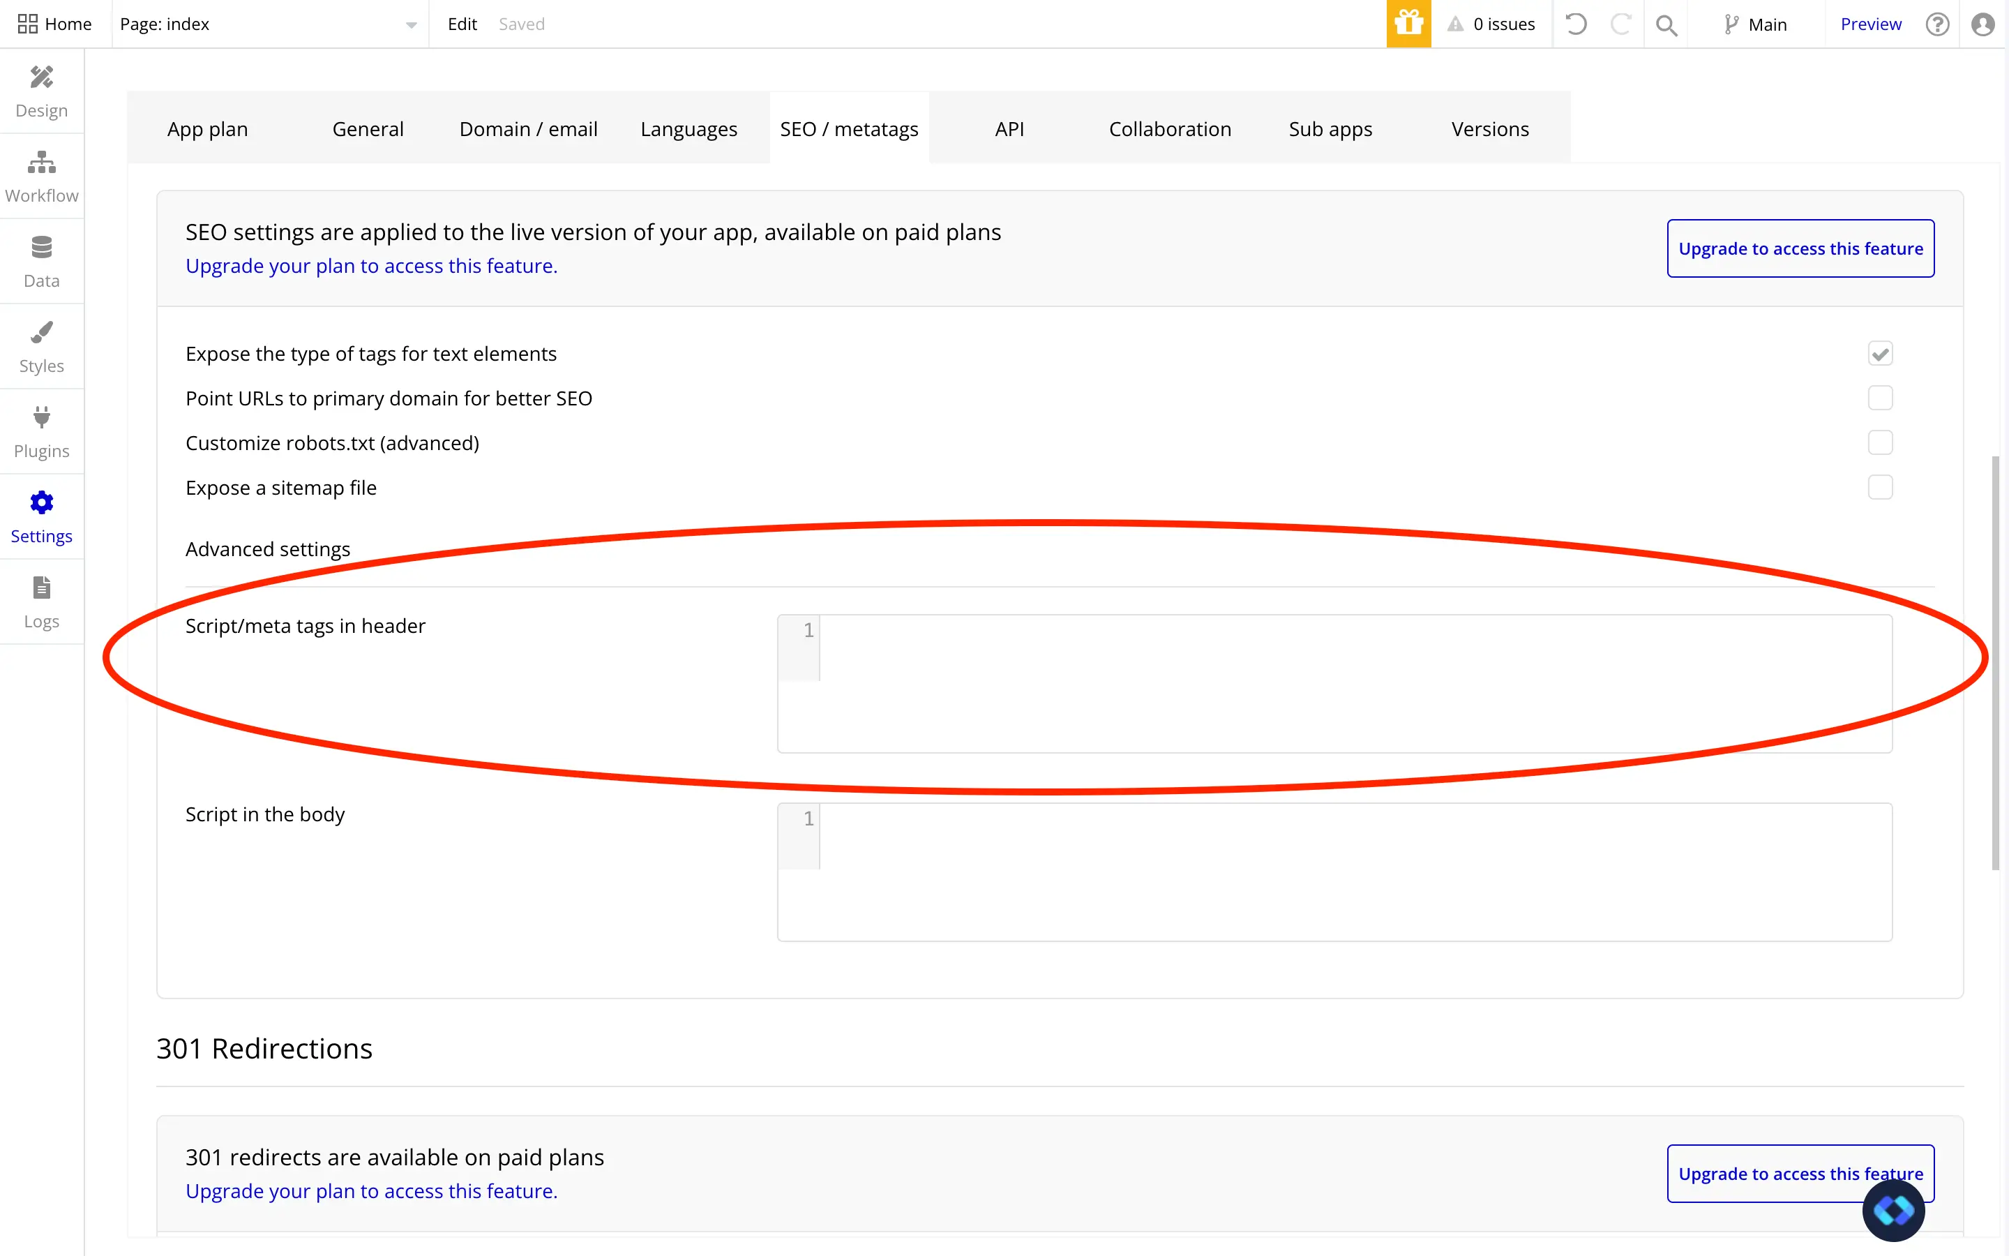Open the Styles panel icon
Viewport: 2009px width, 1256px height.
pyautogui.click(x=42, y=346)
